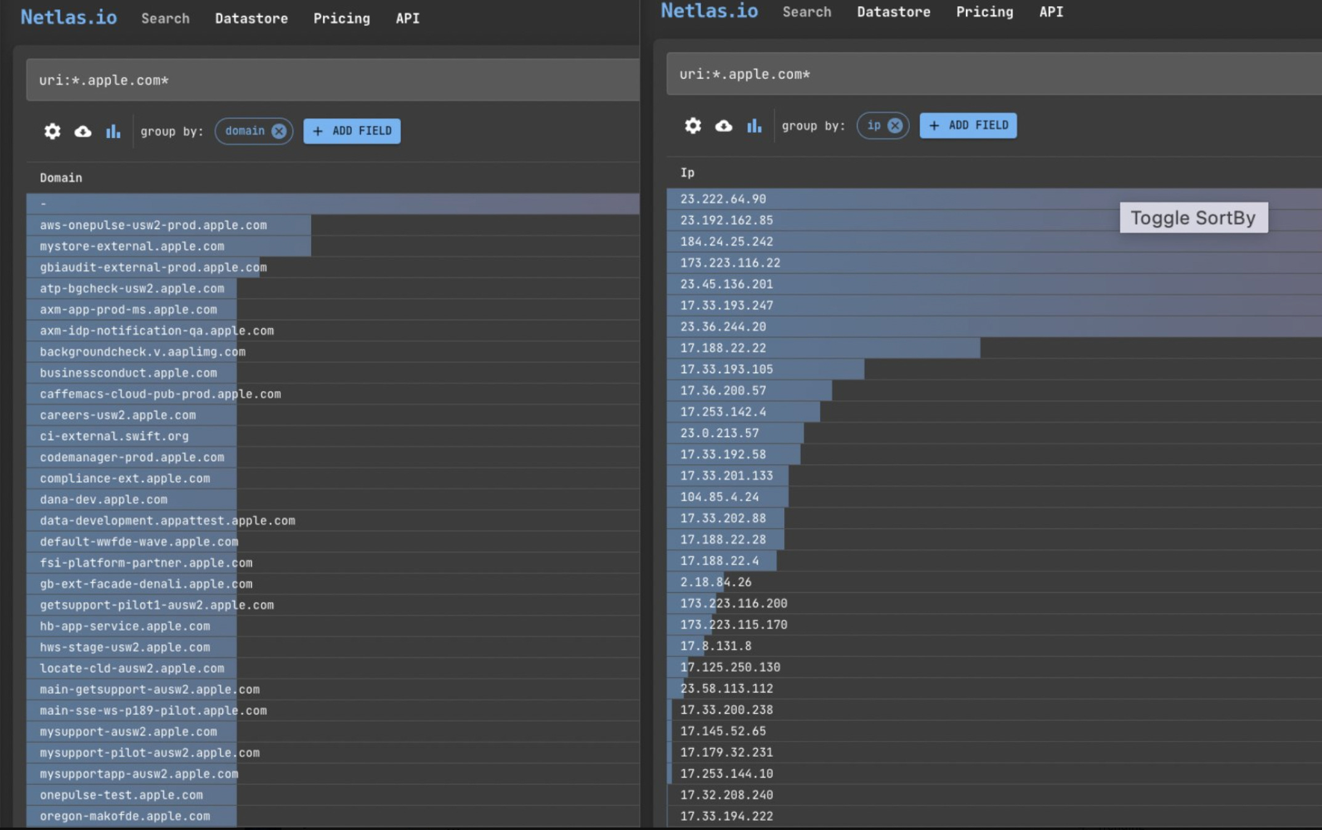Select aws-onepulse-usw2-prod.apple.com row

pyautogui.click(x=333, y=225)
